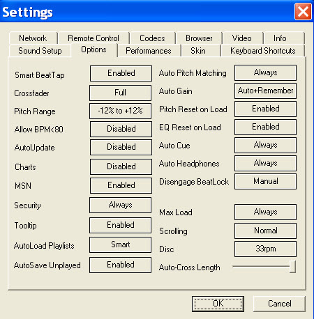Toggle Allow BPM<80 Disabled setting
Screen dimensions: 314x319
pos(121,129)
